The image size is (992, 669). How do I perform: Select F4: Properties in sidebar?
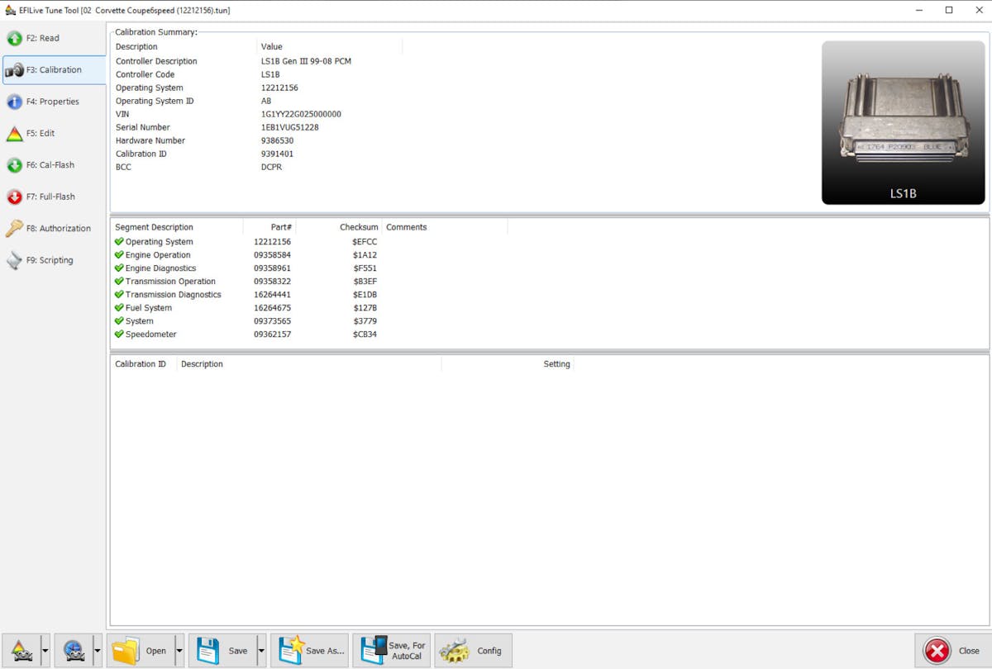click(x=53, y=102)
